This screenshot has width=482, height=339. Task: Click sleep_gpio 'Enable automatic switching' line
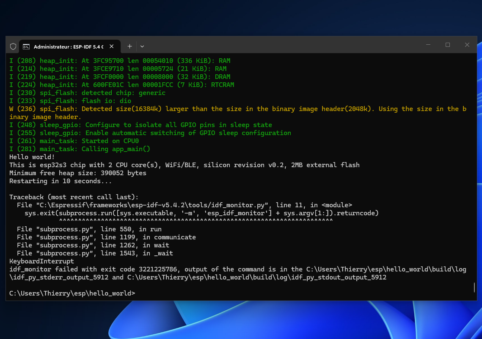tap(150, 133)
